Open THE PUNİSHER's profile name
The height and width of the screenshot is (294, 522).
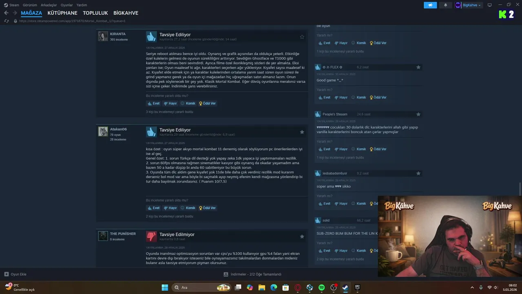pos(123,234)
